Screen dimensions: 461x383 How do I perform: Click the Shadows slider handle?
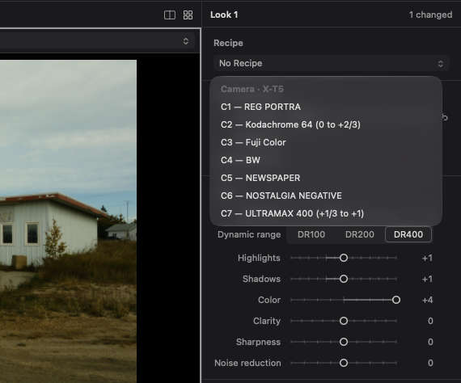click(x=344, y=279)
